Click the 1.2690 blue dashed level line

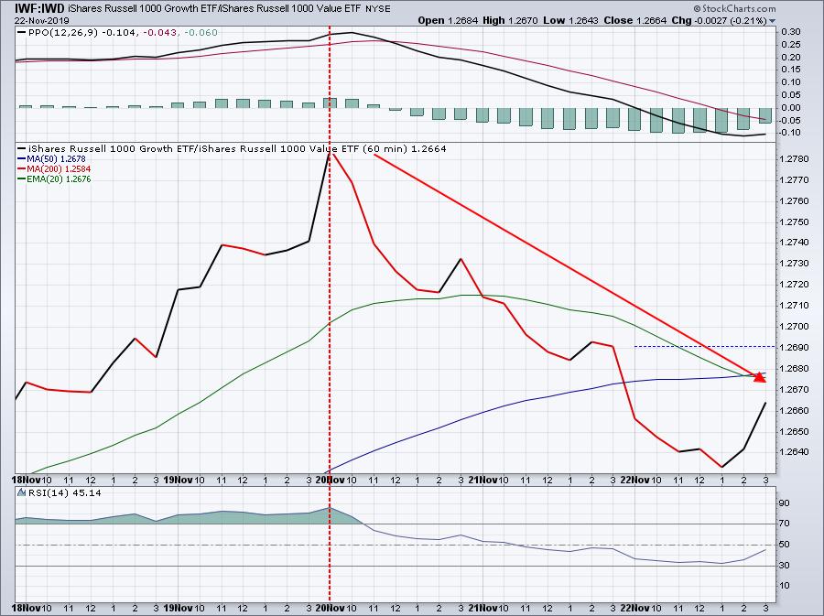pos(705,347)
